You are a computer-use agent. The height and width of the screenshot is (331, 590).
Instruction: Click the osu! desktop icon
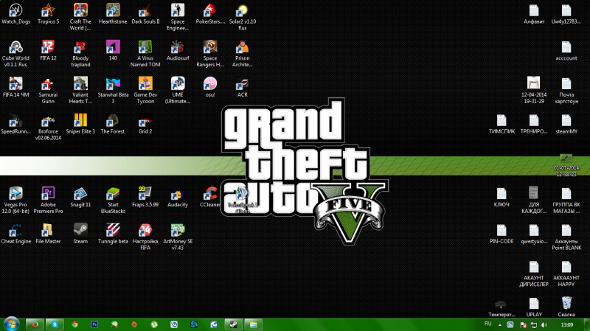tap(210, 87)
